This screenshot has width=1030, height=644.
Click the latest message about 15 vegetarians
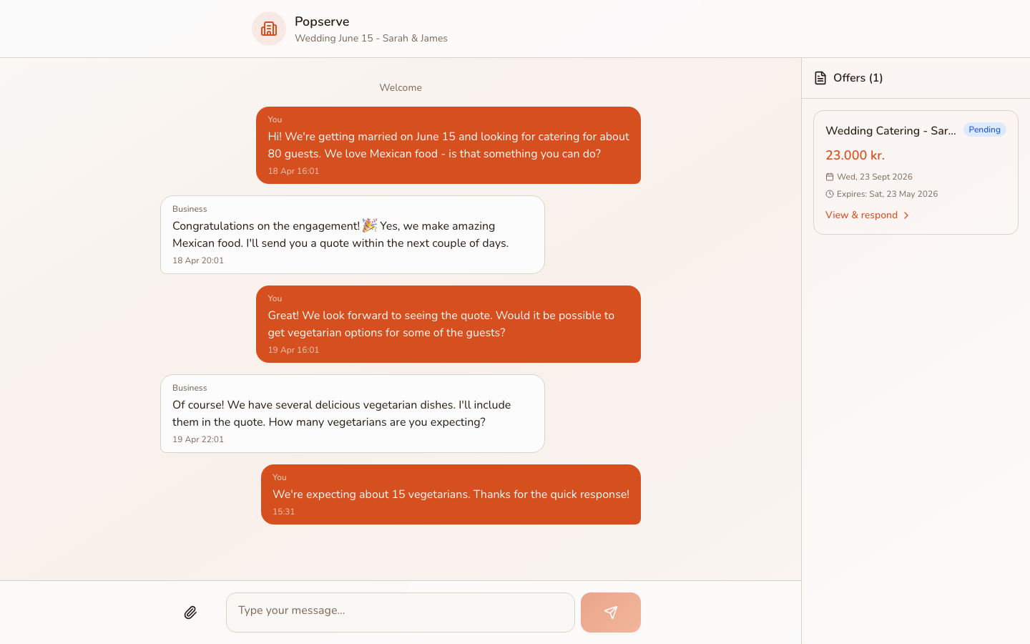click(x=451, y=494)
